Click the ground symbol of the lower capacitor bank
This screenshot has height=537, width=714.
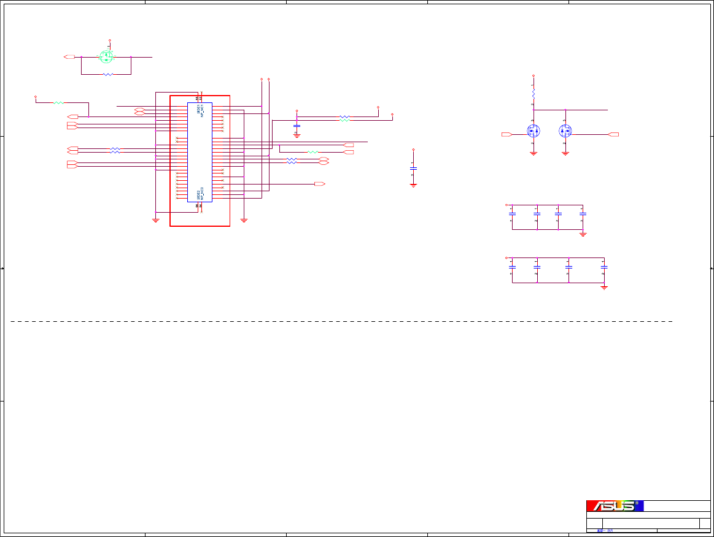click(604, 288)
